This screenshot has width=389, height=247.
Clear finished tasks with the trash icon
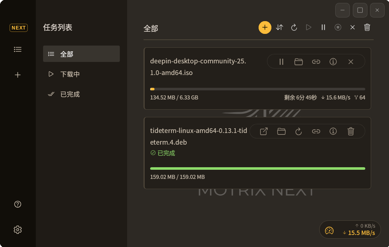click(x=367, y=27)
